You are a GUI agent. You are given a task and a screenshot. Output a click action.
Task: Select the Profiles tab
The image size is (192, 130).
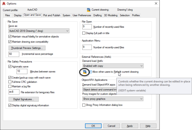click(136, 15)
